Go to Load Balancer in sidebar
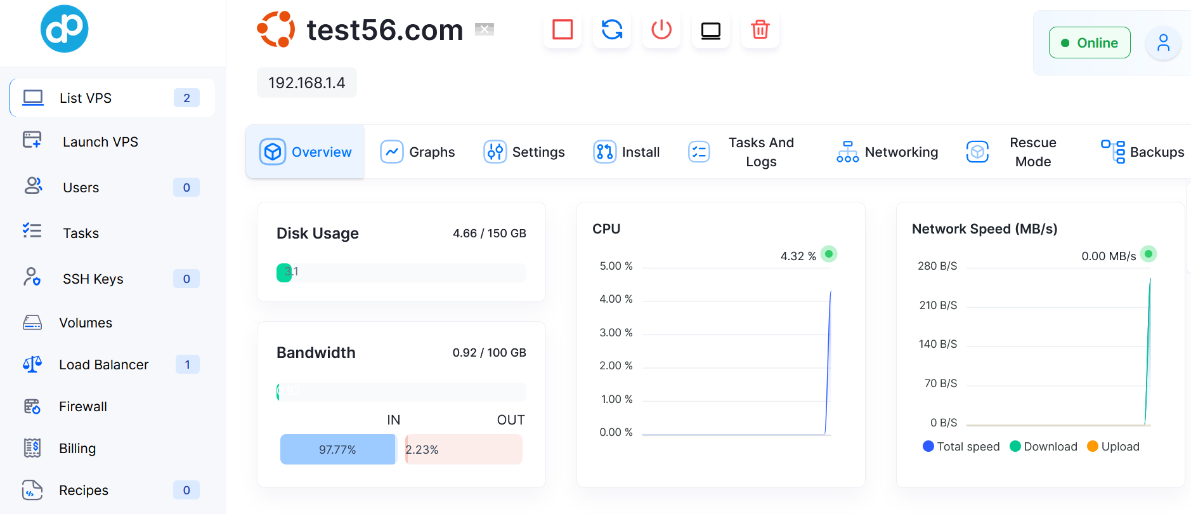Viewport: 1191px width, 514px height. (x=103, y=365)
